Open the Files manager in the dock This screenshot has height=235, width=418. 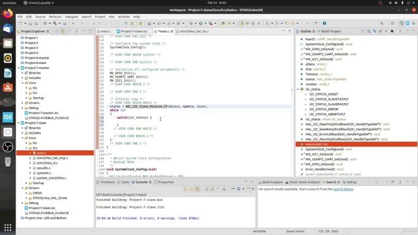8,43
